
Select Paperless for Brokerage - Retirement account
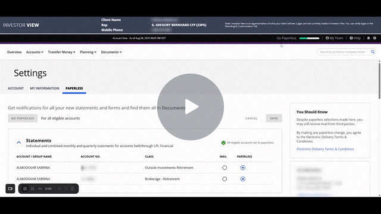(x=243, y=179)
